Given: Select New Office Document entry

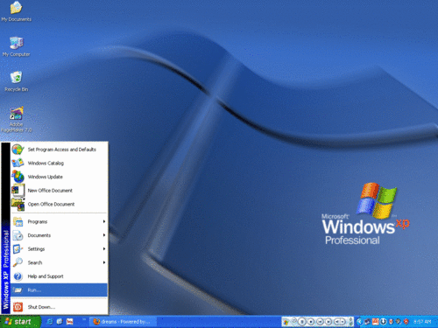Looking at the screenshot, I should tap(60, 191).
